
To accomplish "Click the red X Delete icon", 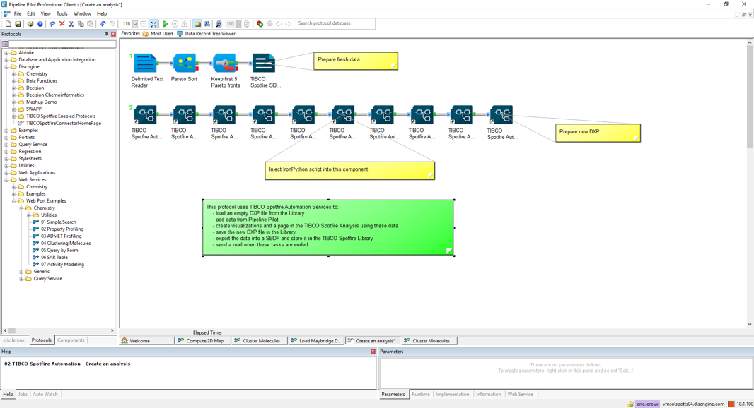I will pos(62,23).
